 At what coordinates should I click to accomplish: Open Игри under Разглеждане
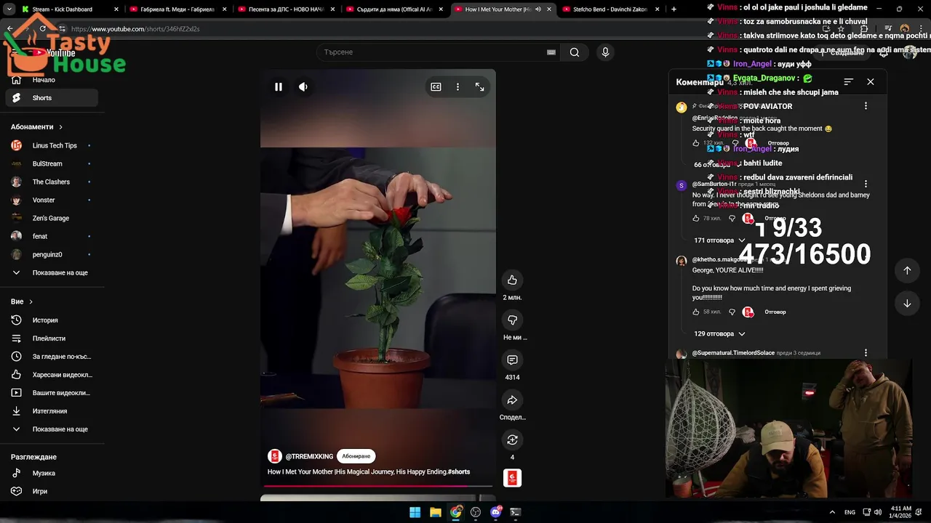tap(51, 491)
